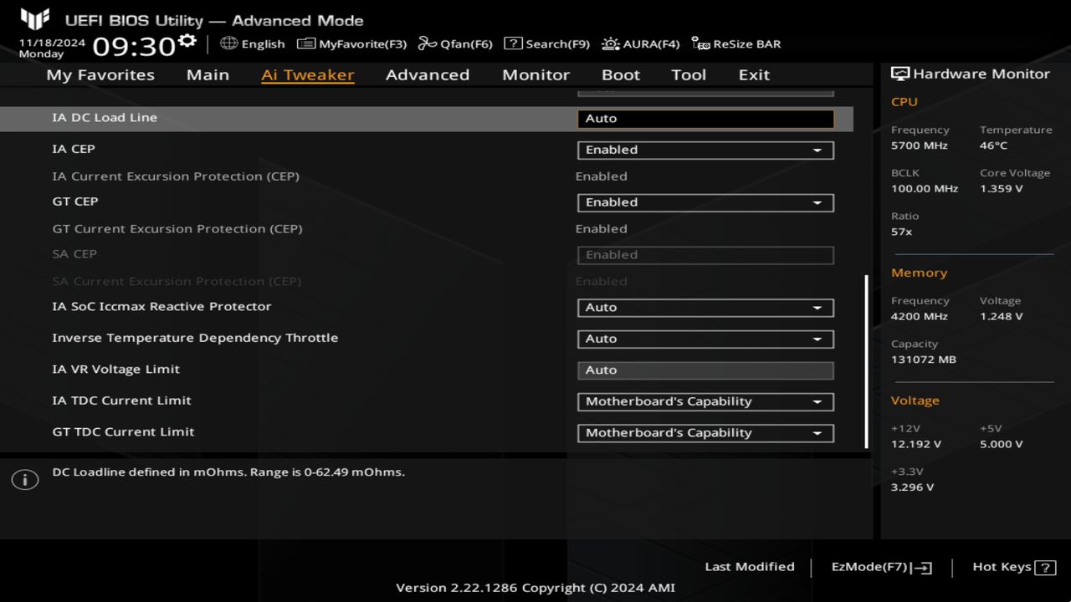Click the settings list scrollbar
Image resolution: width=1071 pixels, height=602 pixels.
[x=866, y=361]
